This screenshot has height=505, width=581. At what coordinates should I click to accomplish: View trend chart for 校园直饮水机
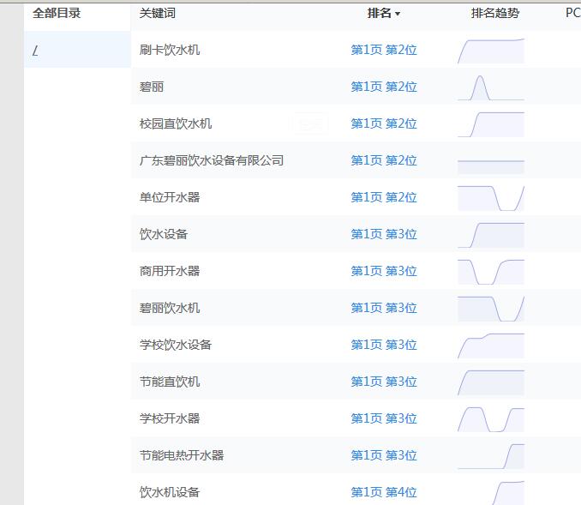coord(491,124)
